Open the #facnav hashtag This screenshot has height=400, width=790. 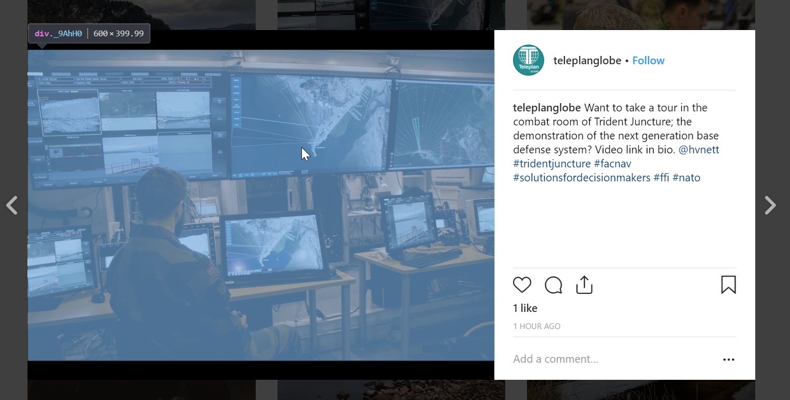(x=613, y=164)
